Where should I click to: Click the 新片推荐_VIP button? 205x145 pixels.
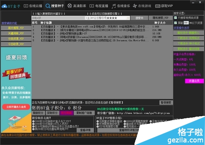[x=16, y=28]
